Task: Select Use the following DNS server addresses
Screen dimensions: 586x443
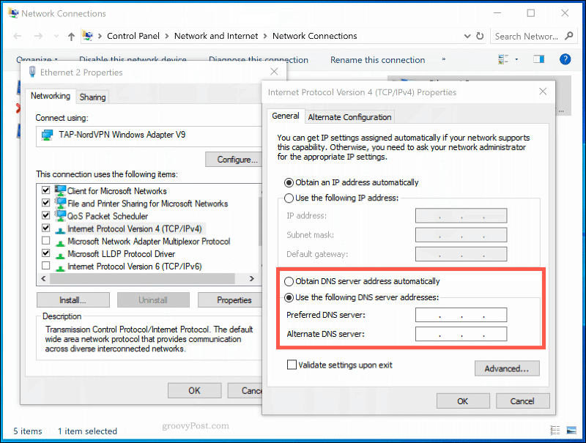Action: (289, 298)
